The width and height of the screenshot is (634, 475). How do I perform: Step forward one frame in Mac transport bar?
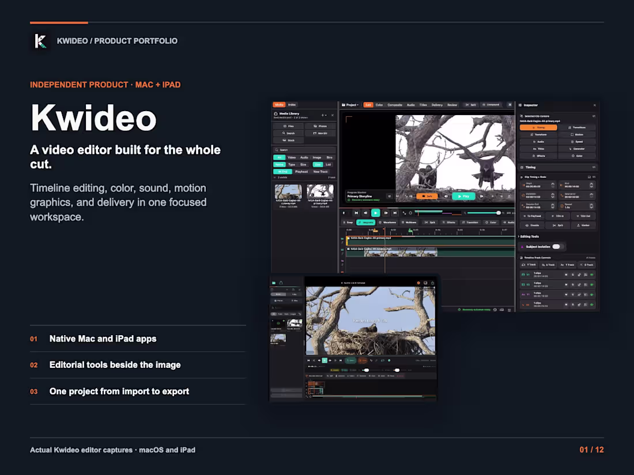coord(386,213)
